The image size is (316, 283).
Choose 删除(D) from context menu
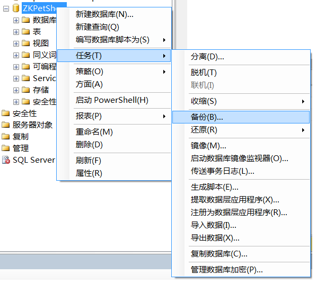114,145
